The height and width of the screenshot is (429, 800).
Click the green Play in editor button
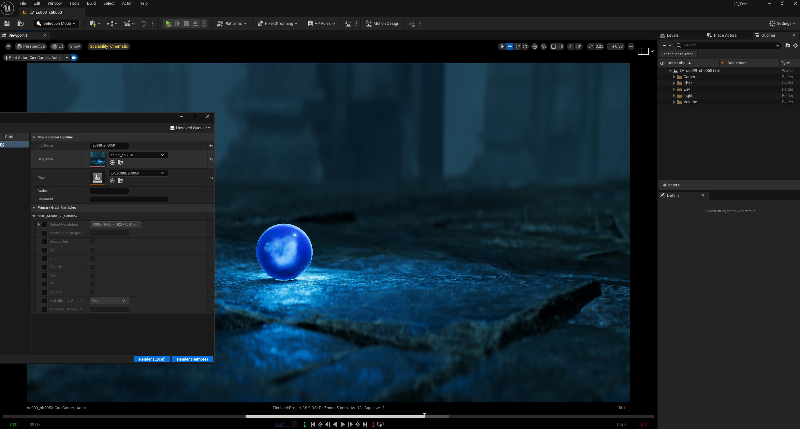point(168,23)
